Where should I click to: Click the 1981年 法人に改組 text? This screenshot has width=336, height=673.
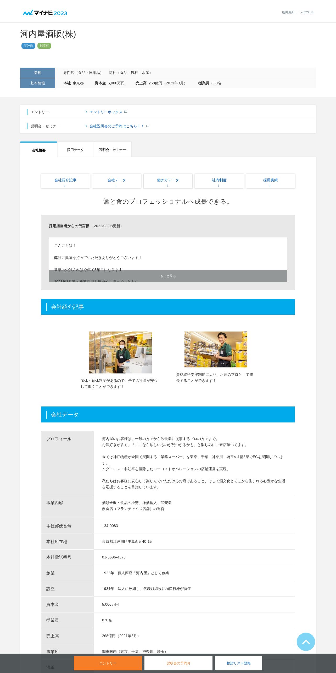[147, 589]
